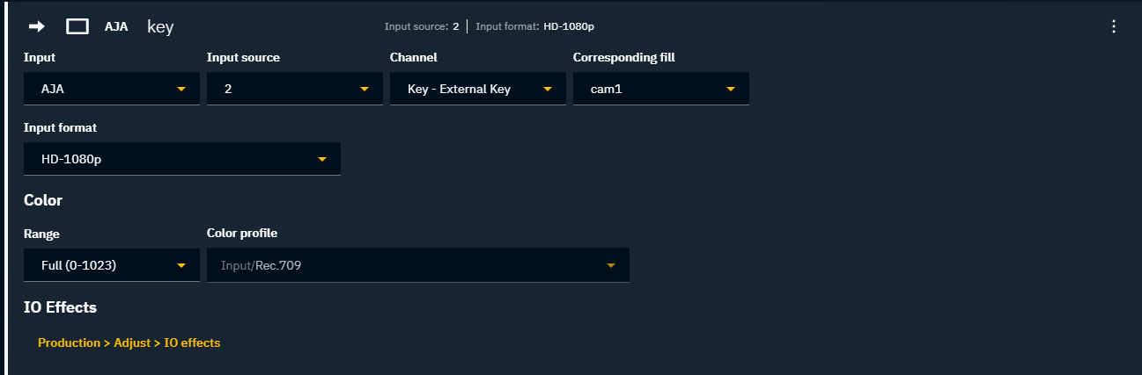1142x375 pixels.
Task: Click the 'key' input name in header
Action: click(160, 26)
